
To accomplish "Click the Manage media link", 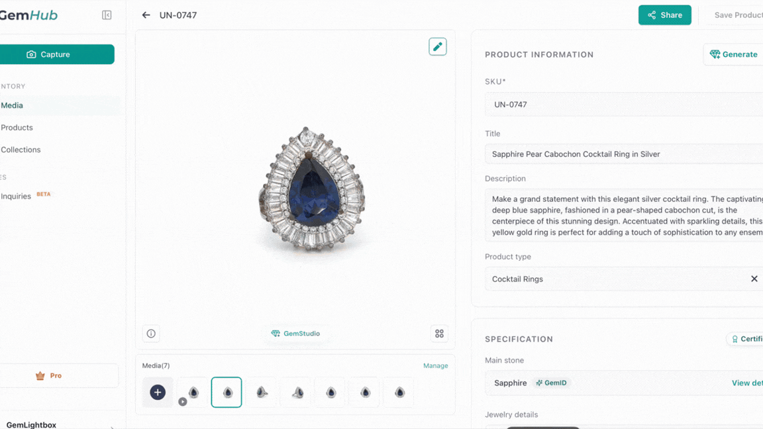I will [x=435, y=365].
